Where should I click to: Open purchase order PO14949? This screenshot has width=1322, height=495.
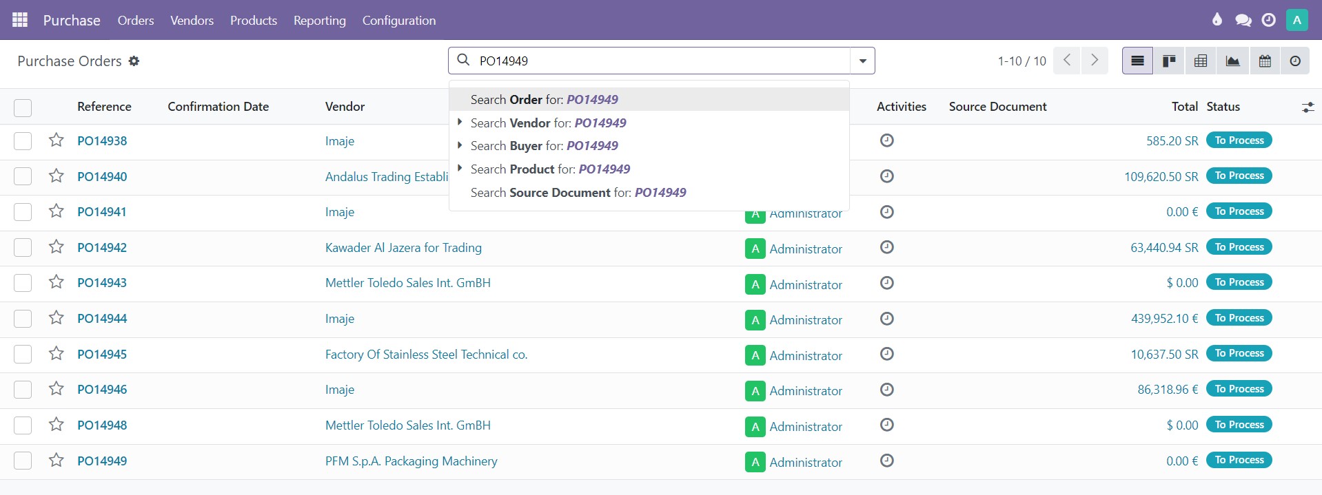click(x=102, y=461)
